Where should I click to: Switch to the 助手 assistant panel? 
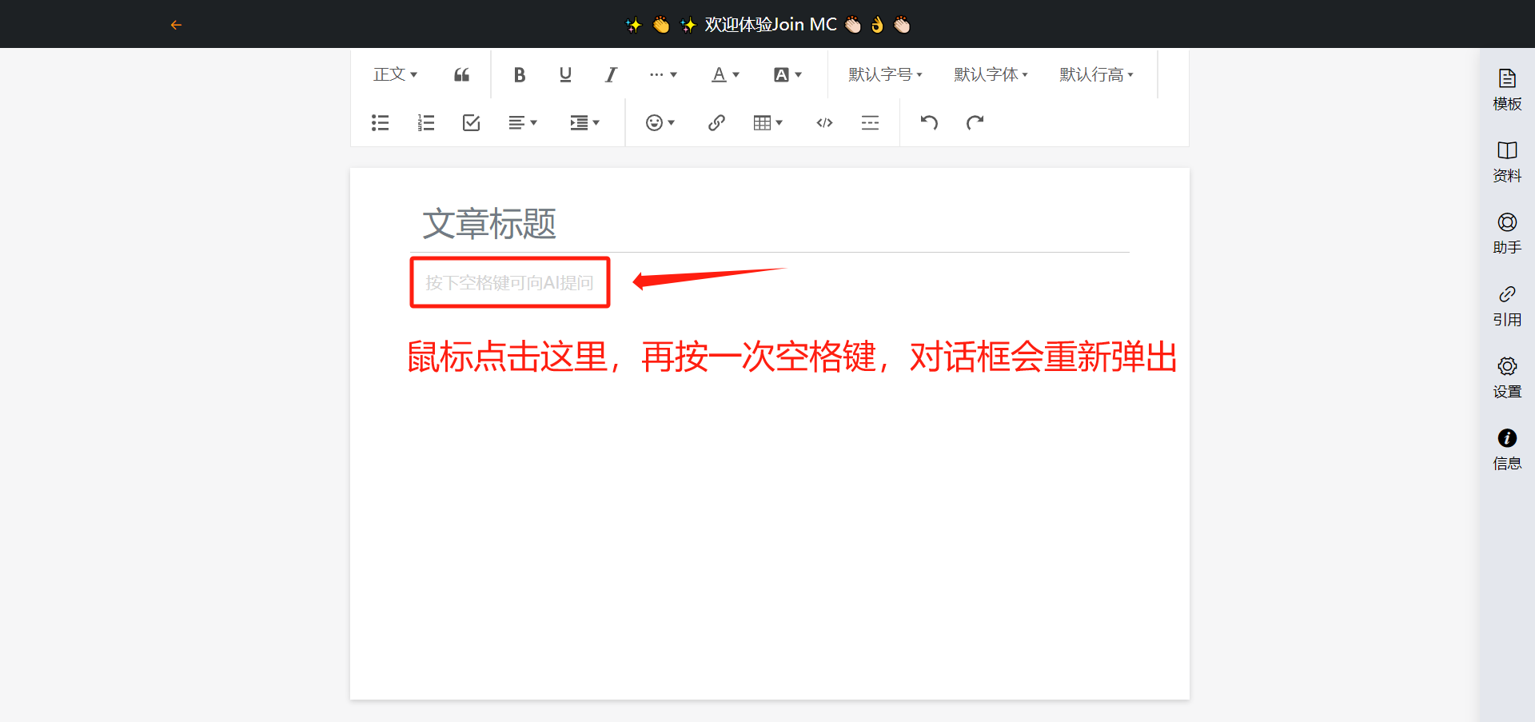pos(1507,233)
